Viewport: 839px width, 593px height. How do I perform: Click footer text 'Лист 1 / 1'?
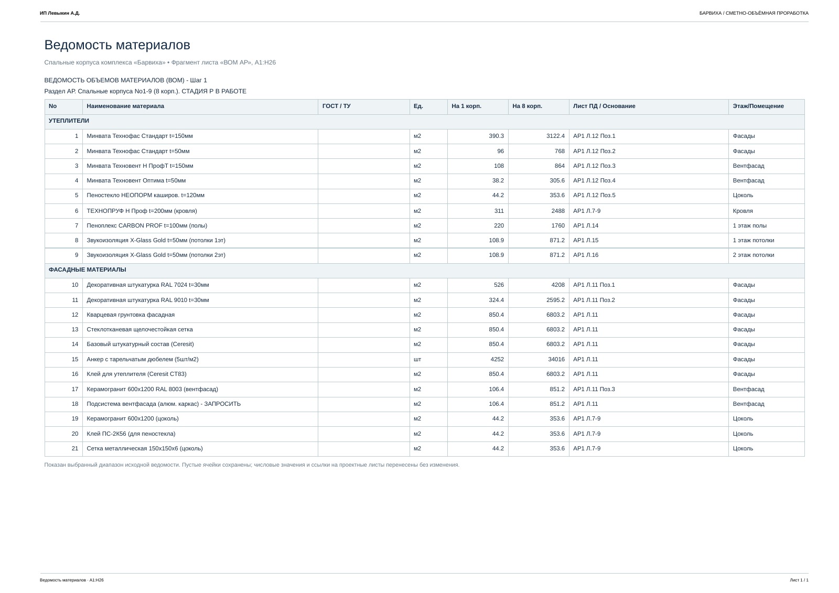coord(799,580)
